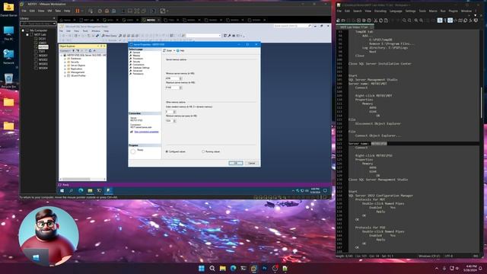
Task: Click New file icon in Notepad++ toolbar
Action: [338, 21]
